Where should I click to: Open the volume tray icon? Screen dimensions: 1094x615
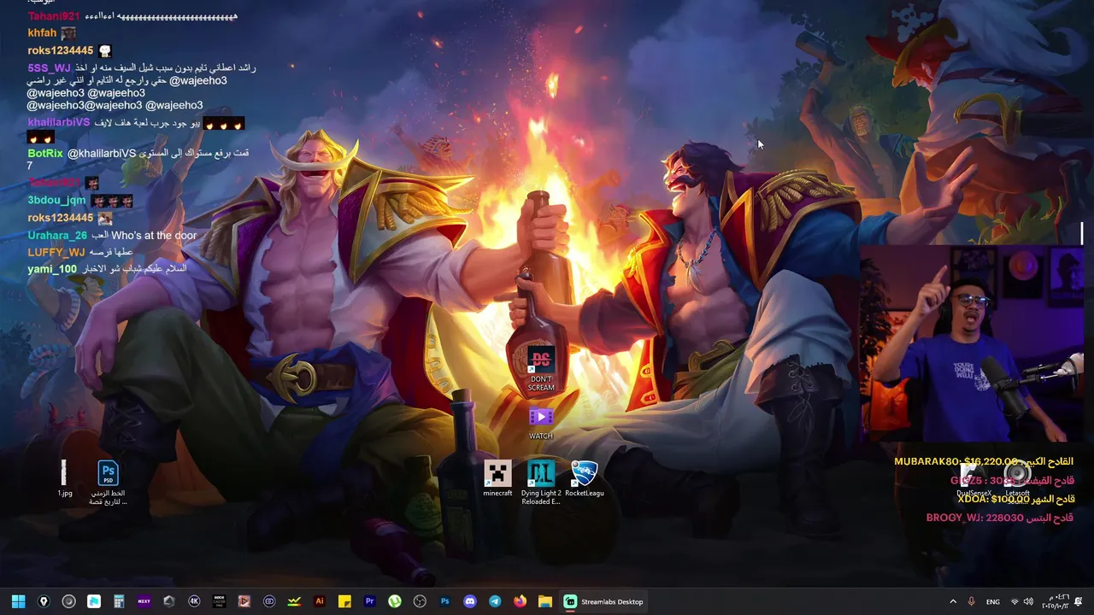point(1028,601)
